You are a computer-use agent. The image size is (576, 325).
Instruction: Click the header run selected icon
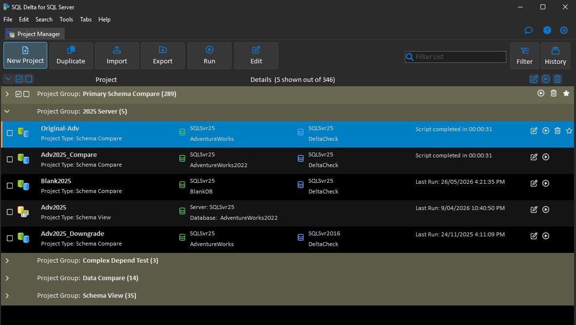pos(546,79)
